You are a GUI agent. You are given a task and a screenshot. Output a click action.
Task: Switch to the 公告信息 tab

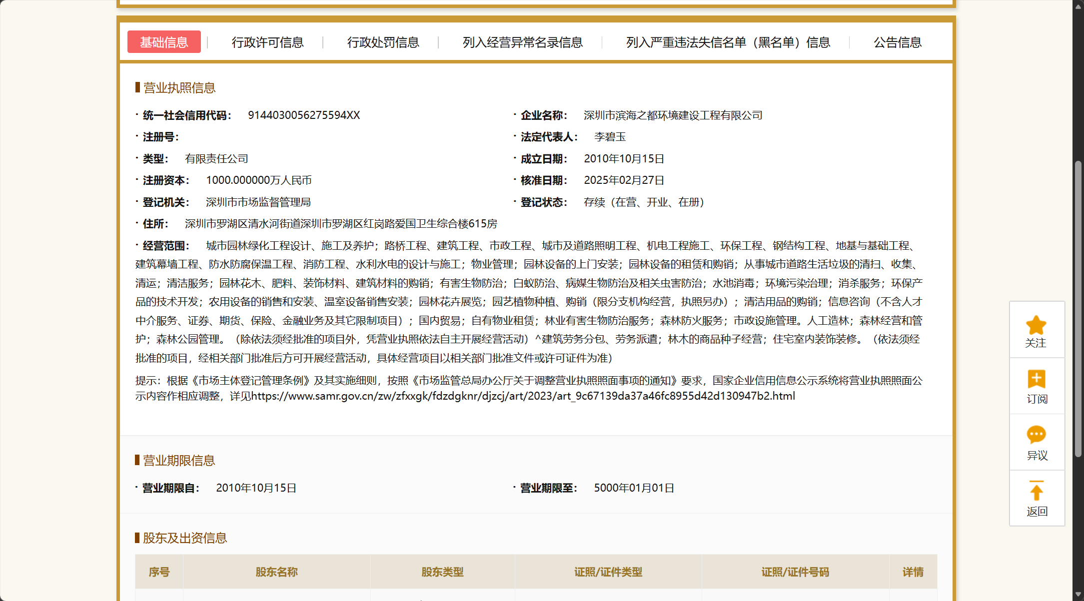897,42
